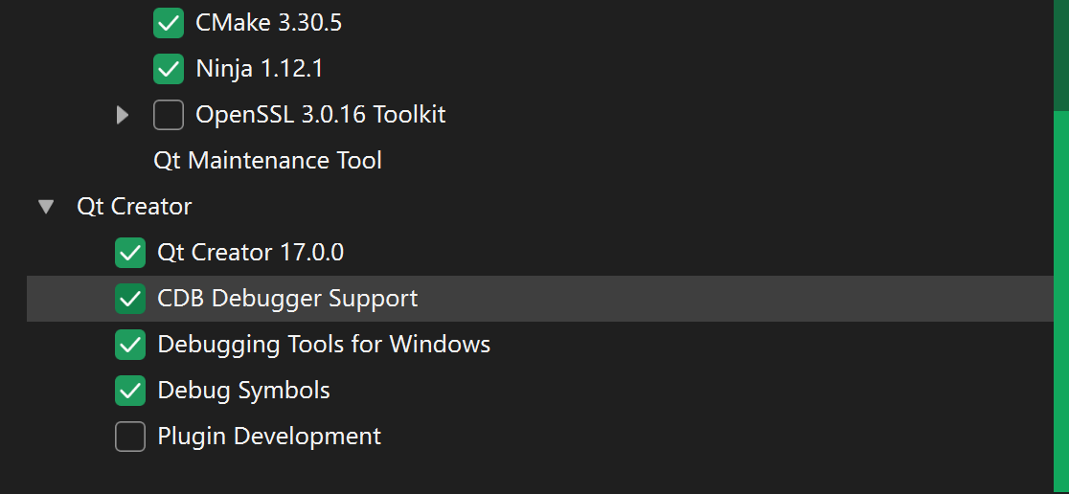
Task: Disable CDB Debugger Support checkbox
Action: pyautogui.click(x=130, y=299)
